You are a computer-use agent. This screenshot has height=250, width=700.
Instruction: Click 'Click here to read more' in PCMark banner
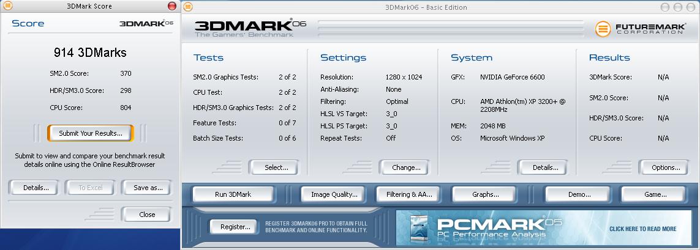[x=642, y=229]
